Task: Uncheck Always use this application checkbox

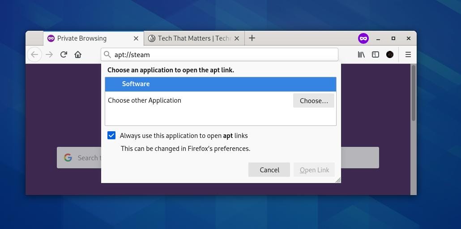Action: (x=111, y=136)
